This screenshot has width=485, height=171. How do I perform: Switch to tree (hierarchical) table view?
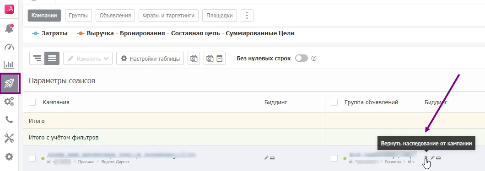point(37,59)
